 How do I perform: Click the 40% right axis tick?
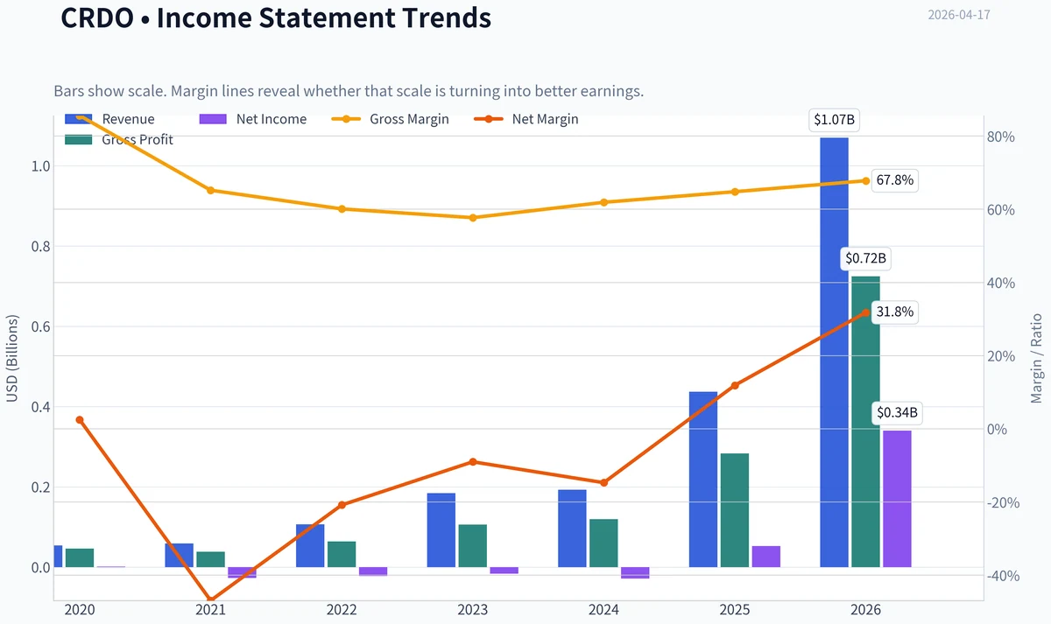(1000, 283)
